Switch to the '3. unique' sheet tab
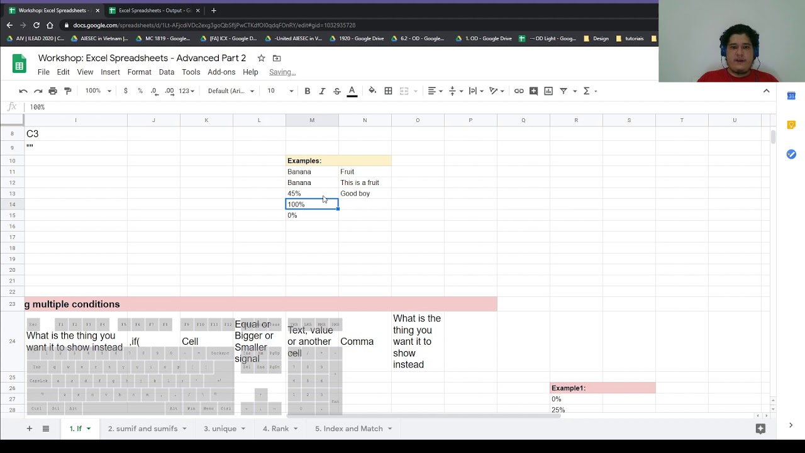Viewport: 805px width, 453px height. (225, 428)
